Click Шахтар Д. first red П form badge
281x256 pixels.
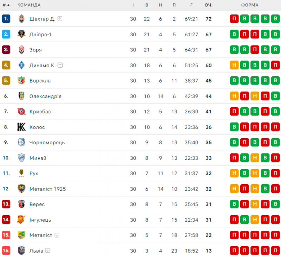(x=234, y=19)
